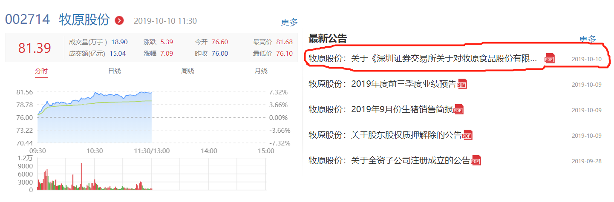Open 2019年9月份生猪销售简报 announcement
This screenshot has height=202, width=614.
[381, 110]
